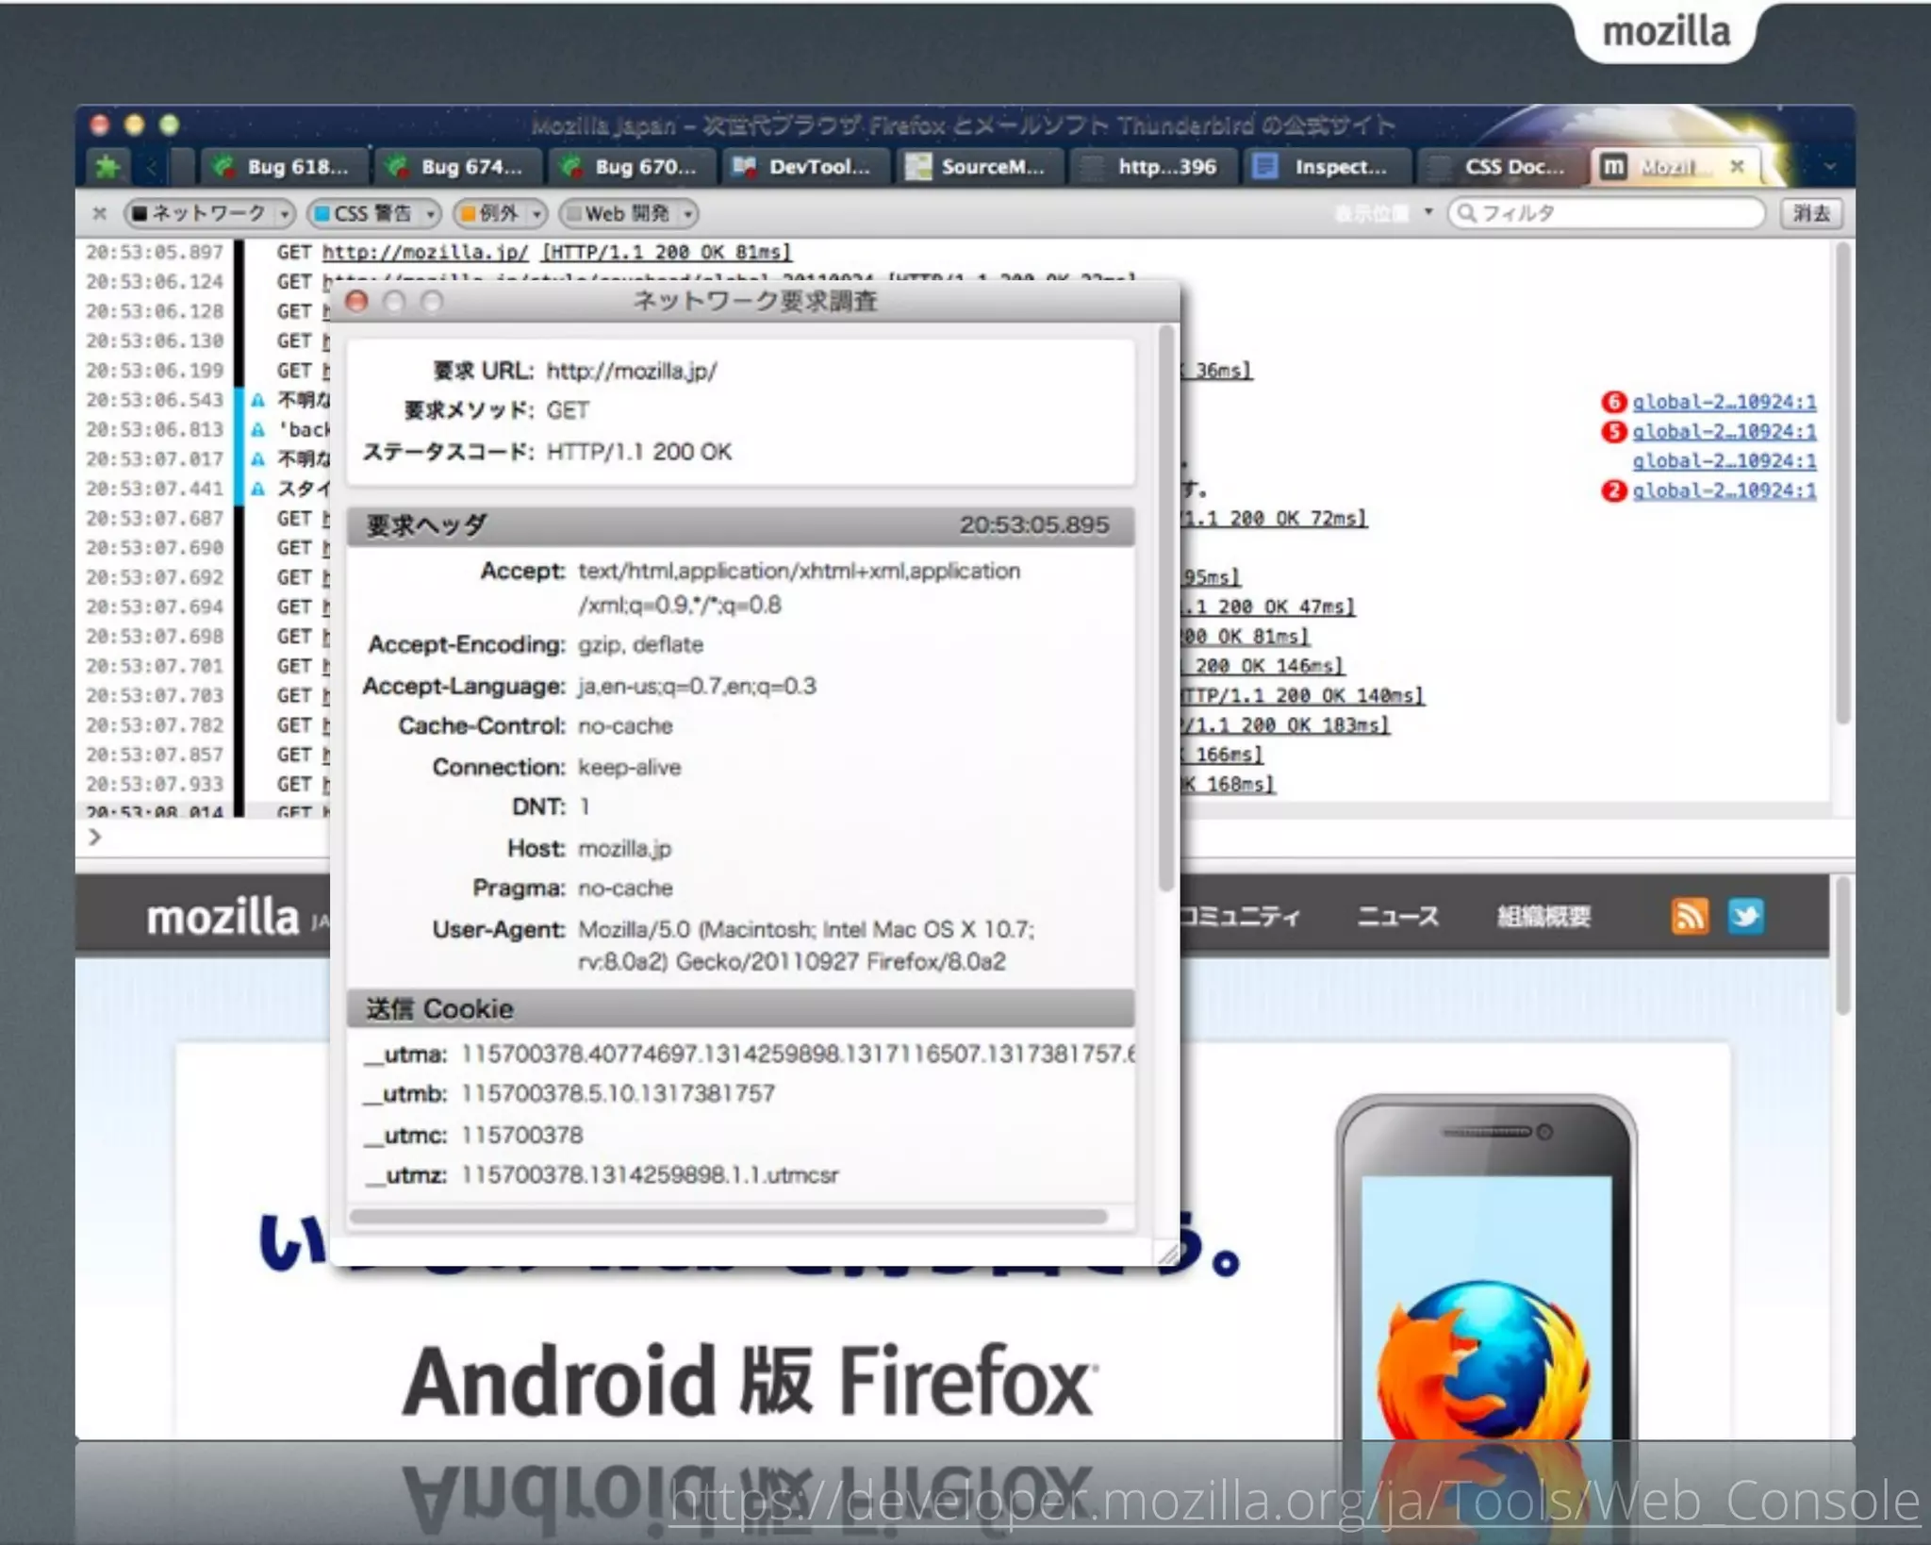Open the list-all-tabs dropdown arrow
This screenshot has height=1545, width=1931.
coord(1829,167)
